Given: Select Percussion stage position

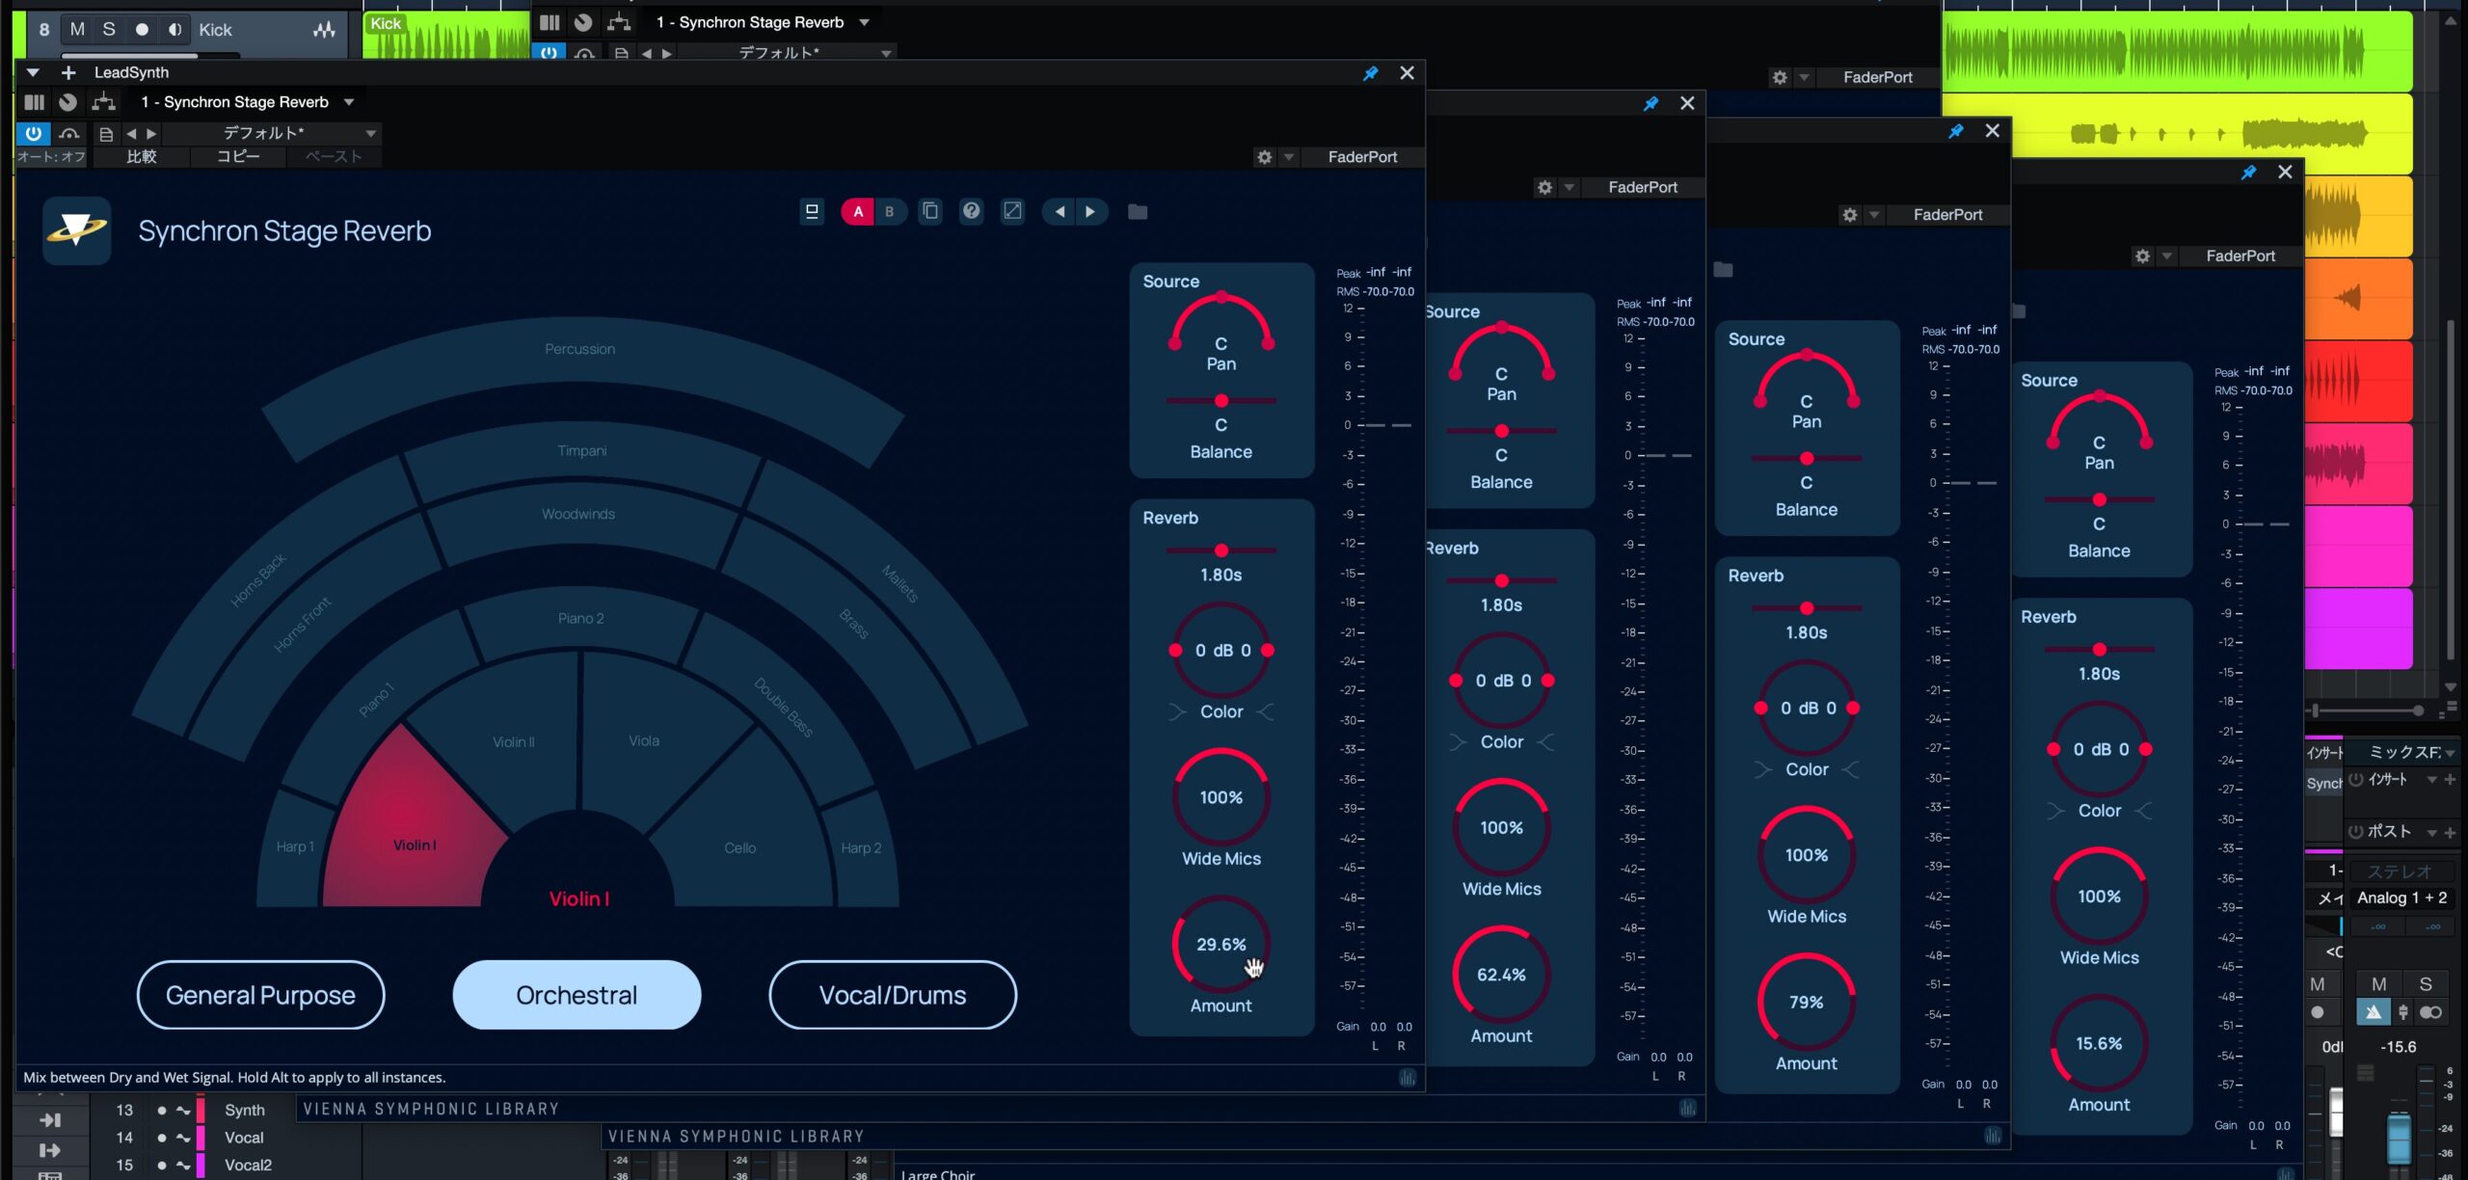Looking at the screenshot, I should 579,349.
